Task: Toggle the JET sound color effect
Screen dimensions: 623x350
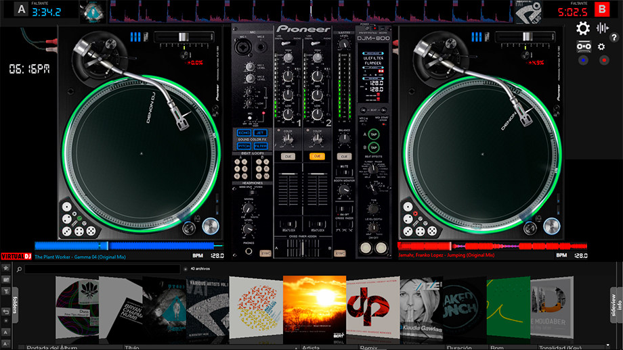Action: point(261,133)
